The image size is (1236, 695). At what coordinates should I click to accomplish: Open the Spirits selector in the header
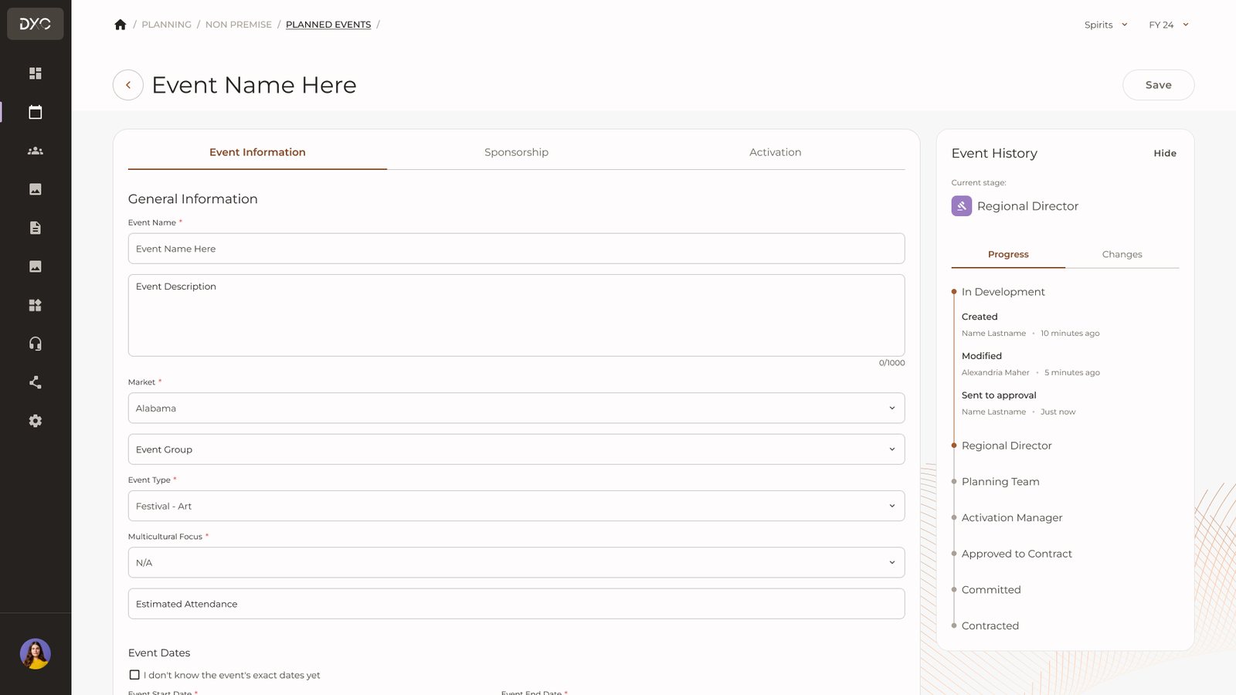coord(1106,25)
